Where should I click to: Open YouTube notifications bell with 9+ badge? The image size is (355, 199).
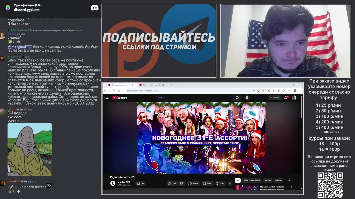click(286, 98)
